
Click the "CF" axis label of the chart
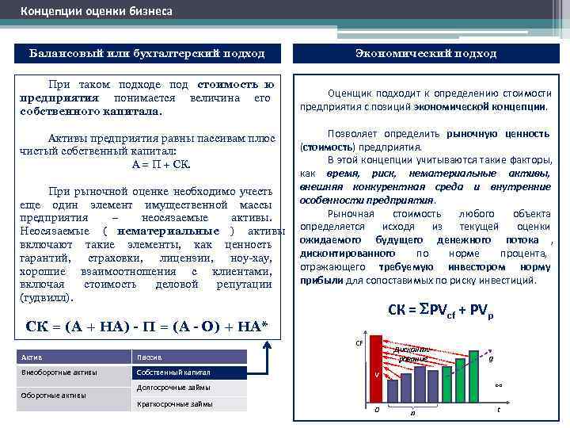pos(359,343)
